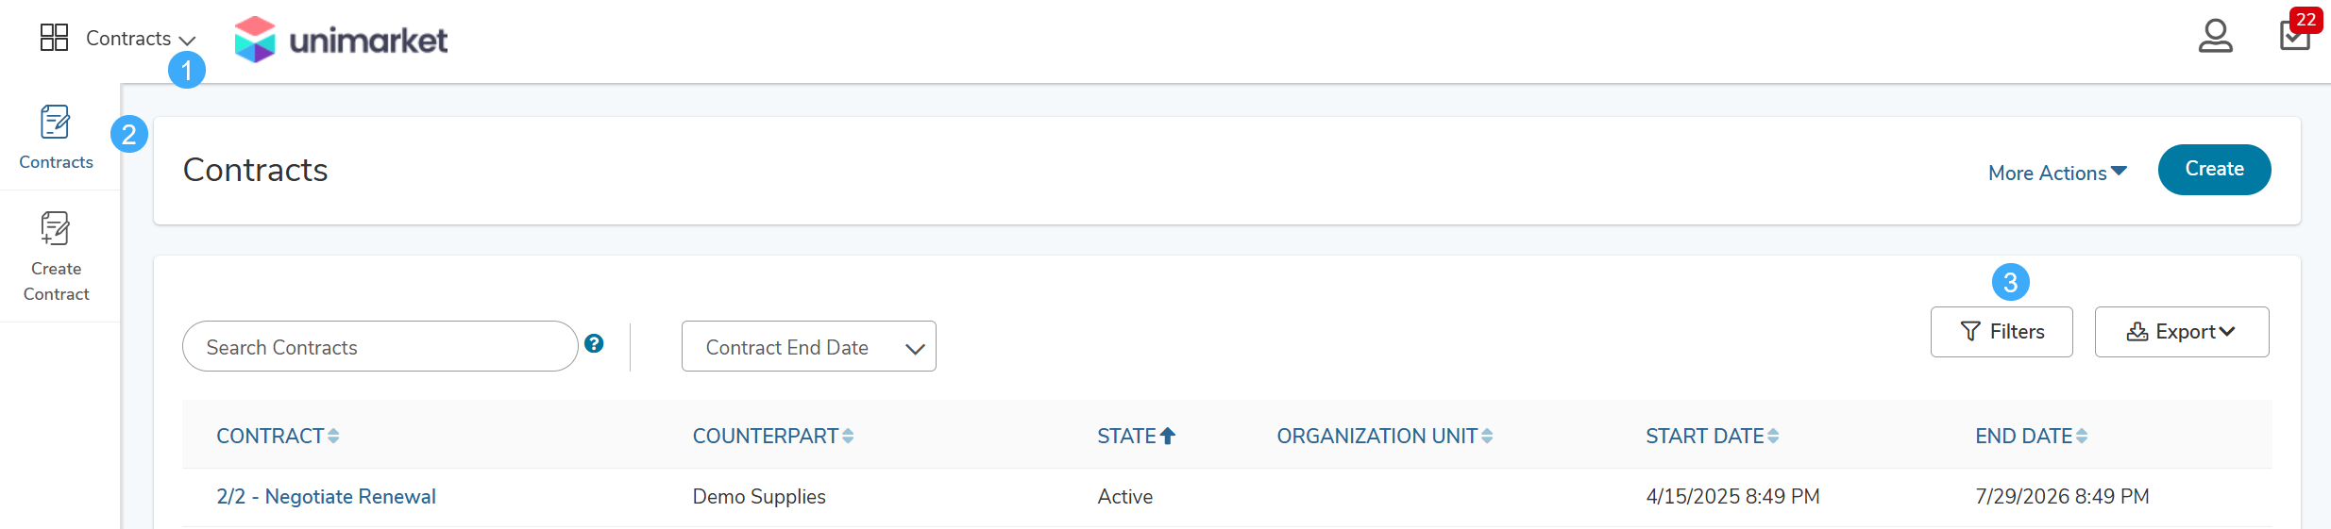The height and width of the screenshot is (529, 2331).
Task: Sort by the COUNTERPART column header
Action: coord(773,436)
